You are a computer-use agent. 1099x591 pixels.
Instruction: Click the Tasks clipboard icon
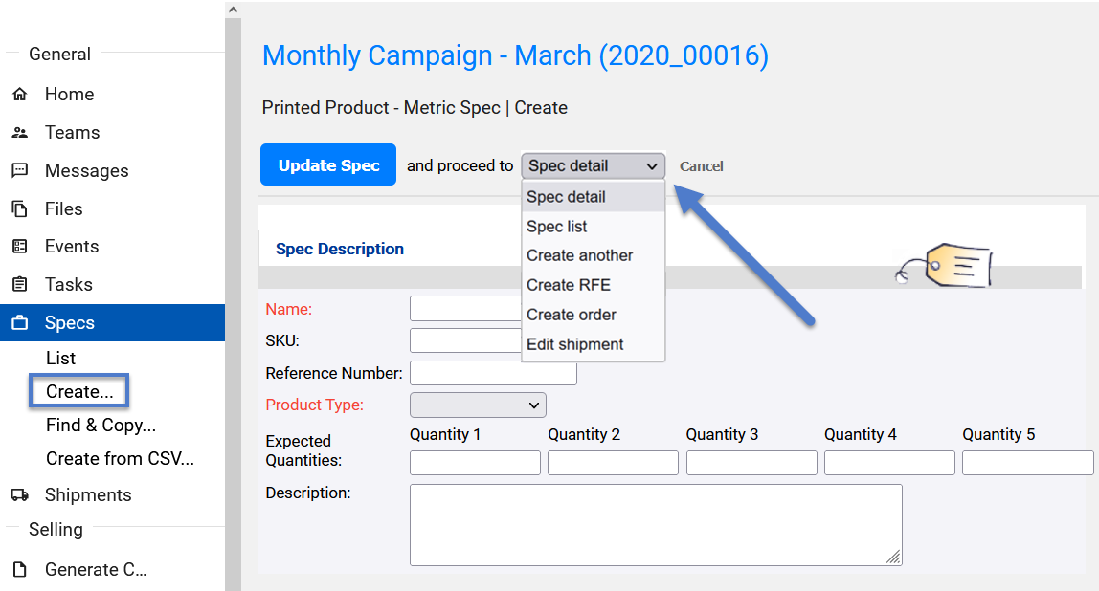point(19,284)
